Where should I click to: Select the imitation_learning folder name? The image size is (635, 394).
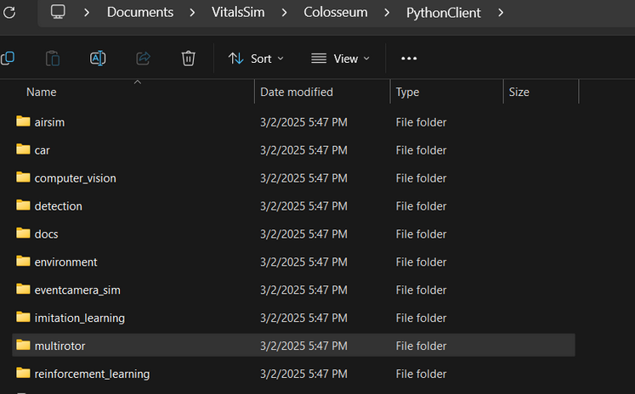tap(80, 318)
